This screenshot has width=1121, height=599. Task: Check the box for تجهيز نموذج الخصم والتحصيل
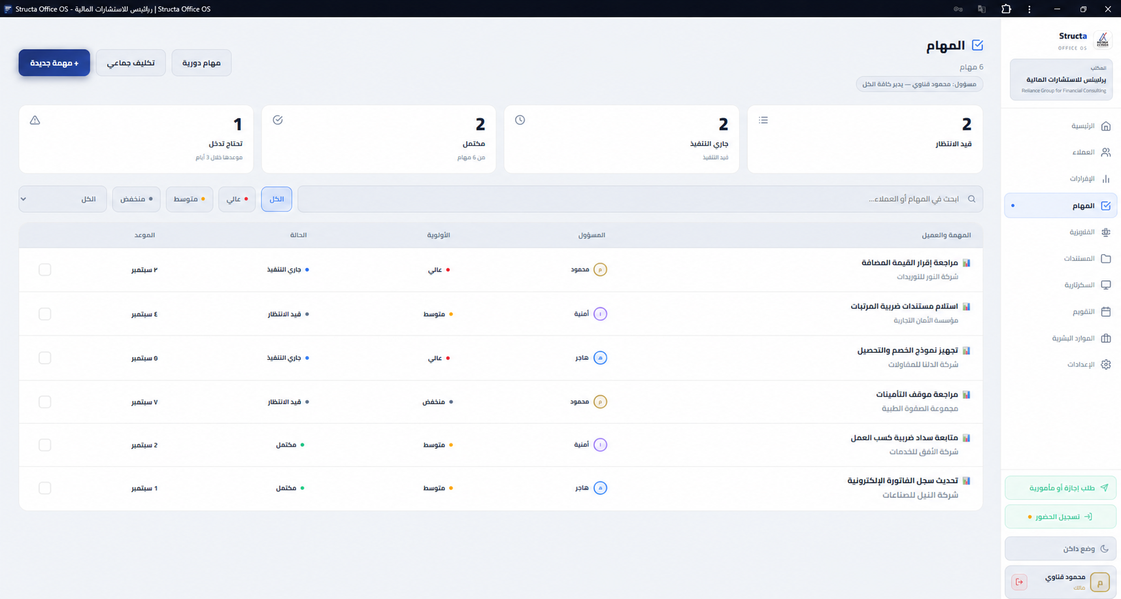coord(44,358)
